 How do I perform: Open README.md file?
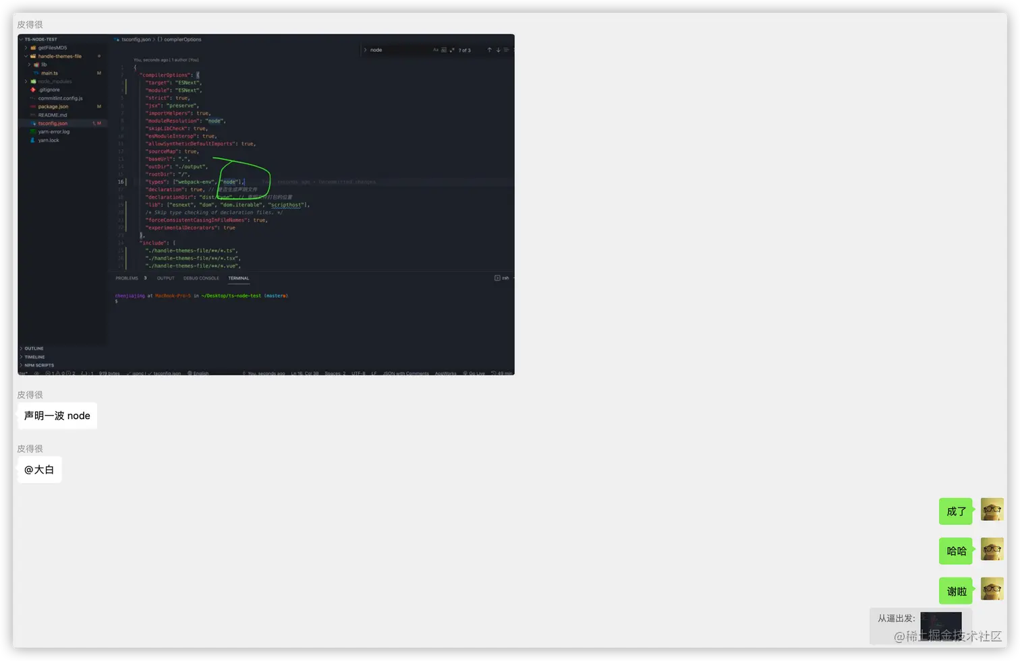[52, 115]
